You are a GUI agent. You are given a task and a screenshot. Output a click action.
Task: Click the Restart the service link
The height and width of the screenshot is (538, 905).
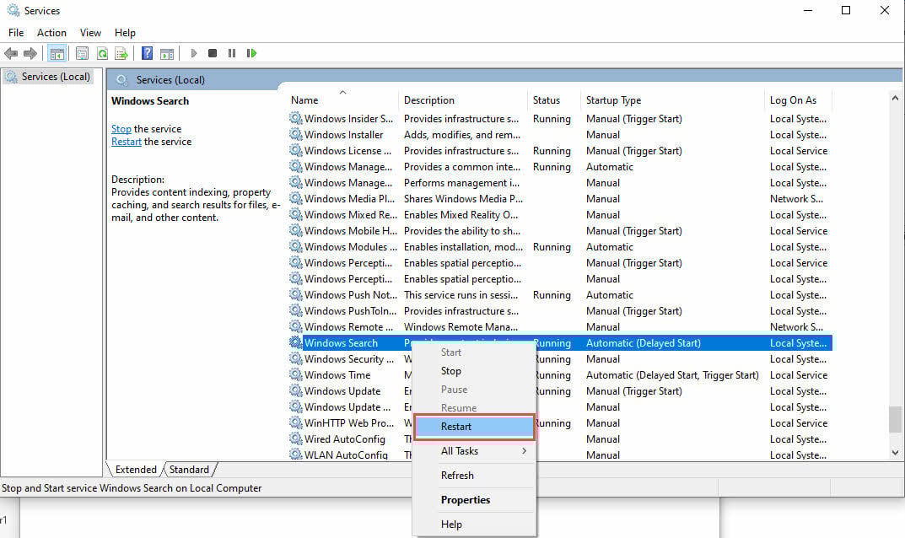tap(127, 142)
